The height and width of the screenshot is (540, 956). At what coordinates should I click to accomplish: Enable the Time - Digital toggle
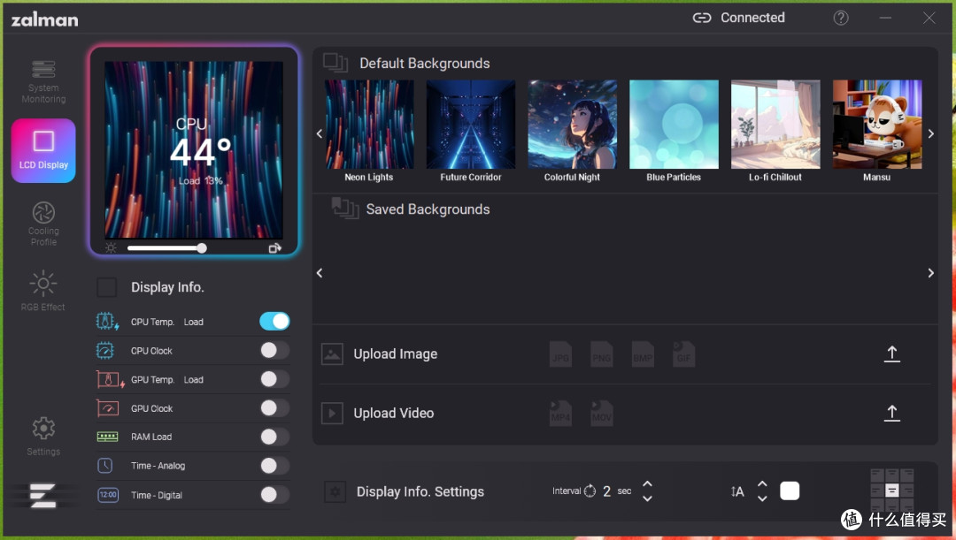click(x=274, y=494)
